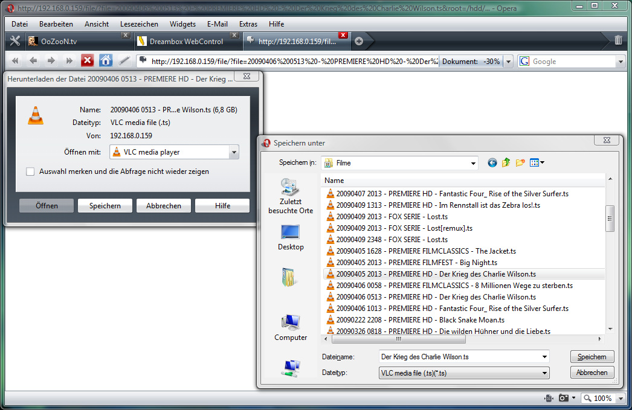Open the Lesezeichen menu
Image resolution: width=632 pixels, height=410 pixels.
coord(139,24)
